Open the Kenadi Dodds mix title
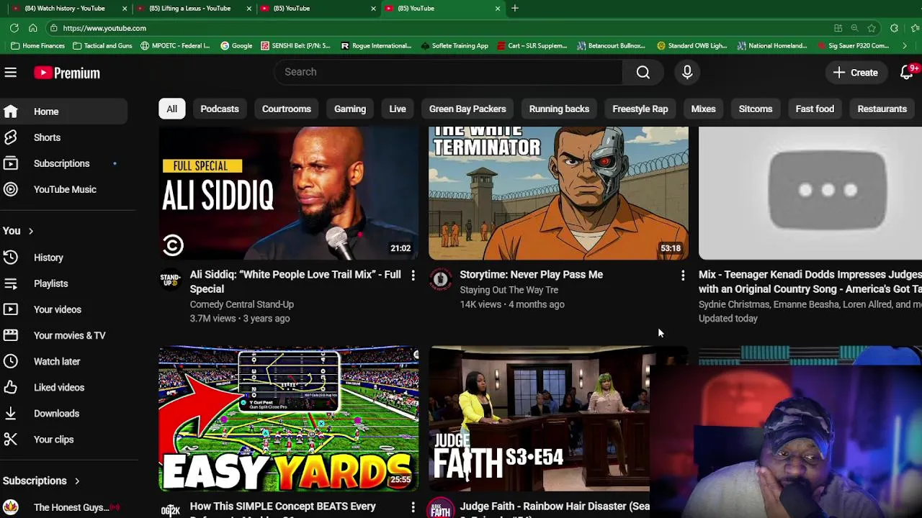Image resolution: width=922 pixels, height=518 pixels. (x=810, y=281)
